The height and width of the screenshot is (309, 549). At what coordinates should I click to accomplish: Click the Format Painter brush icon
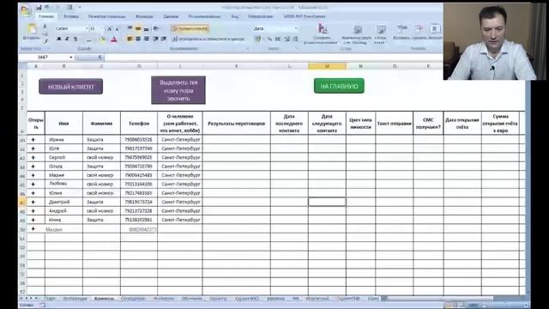click(x=45, y=40)
